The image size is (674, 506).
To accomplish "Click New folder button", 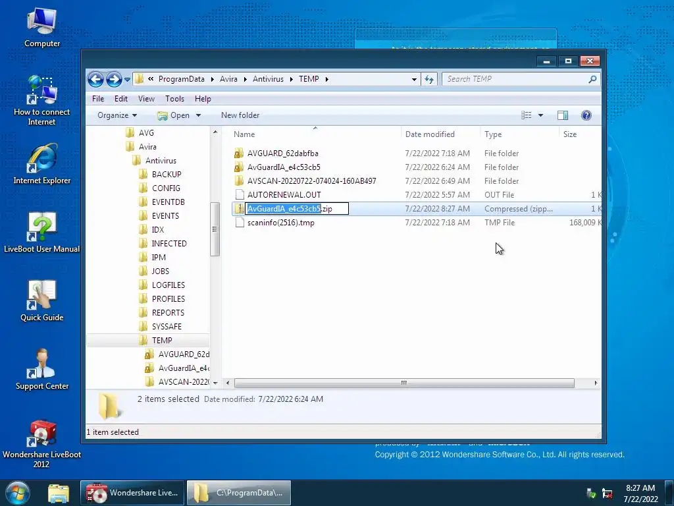I will [x=240, y=115].
